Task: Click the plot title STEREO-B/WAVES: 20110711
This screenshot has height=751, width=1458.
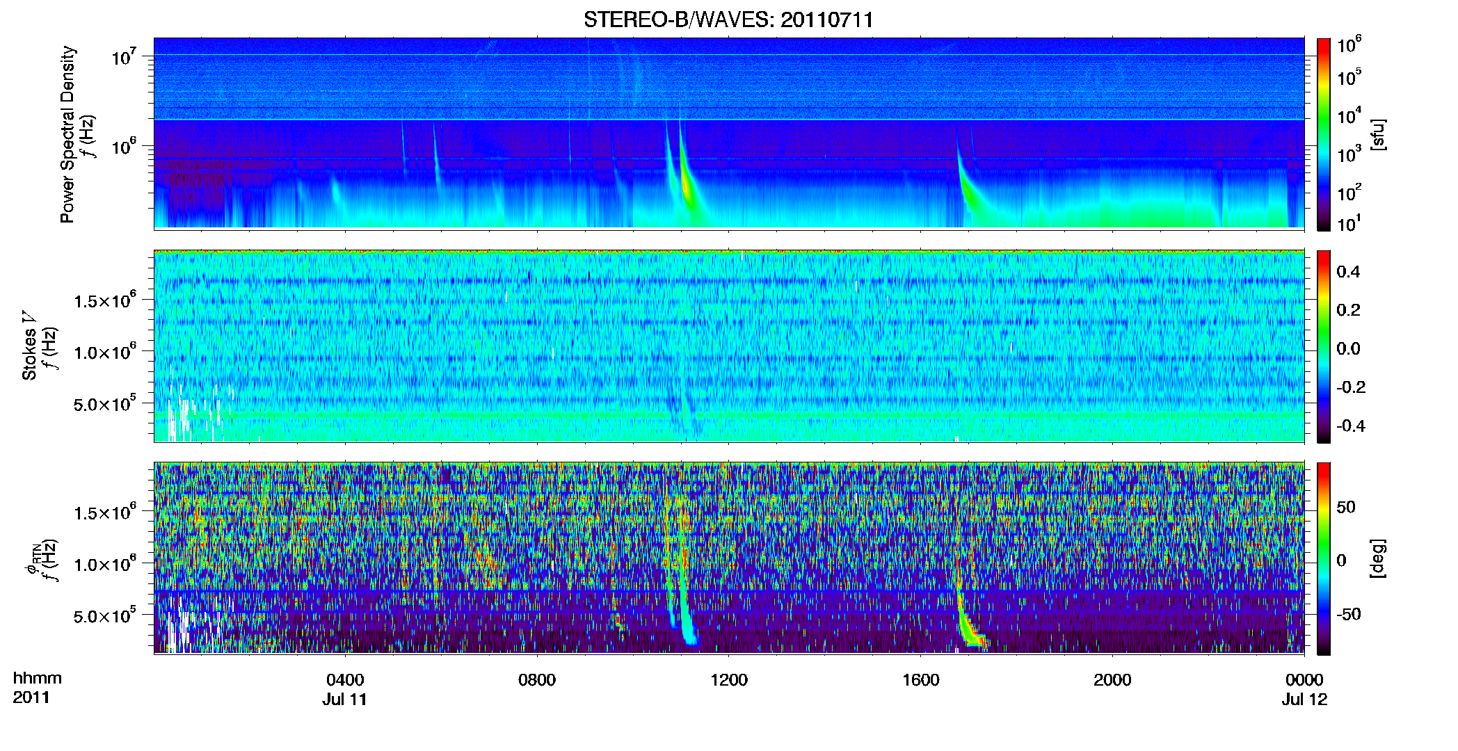Action: click(728, 19)
